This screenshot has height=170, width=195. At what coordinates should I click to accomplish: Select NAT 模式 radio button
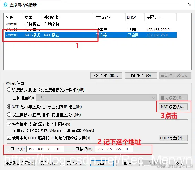click(x=9, y=107)
